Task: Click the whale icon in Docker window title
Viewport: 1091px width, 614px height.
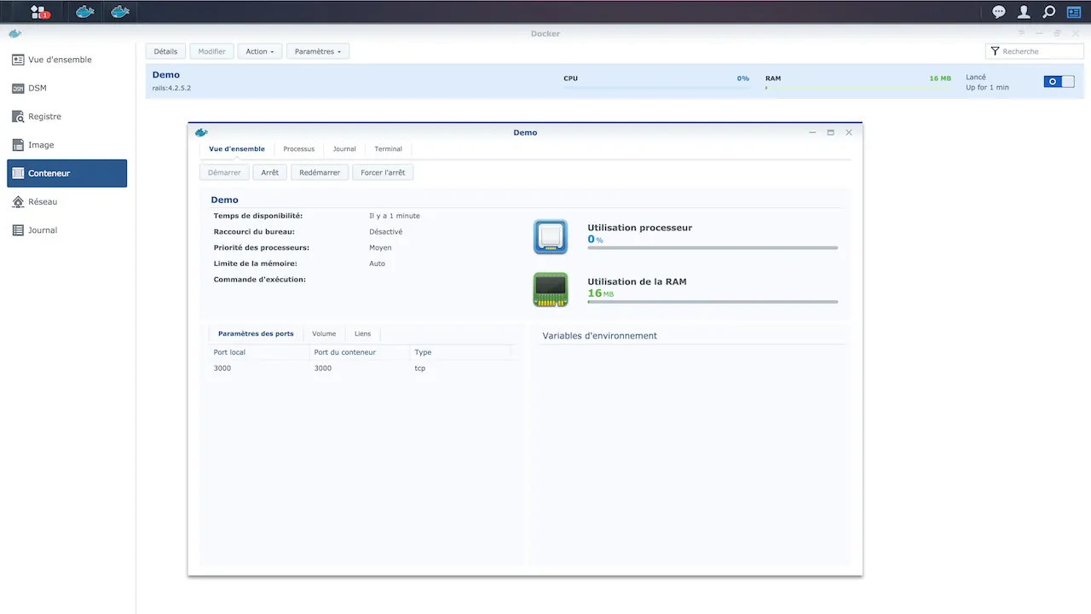Action: tap(14, 33)
